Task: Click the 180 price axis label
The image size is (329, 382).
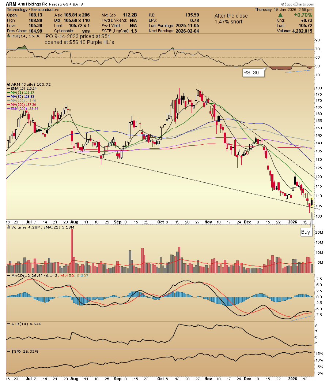Action: click(x=318, y=88)
